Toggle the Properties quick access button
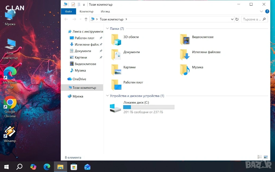This screenshot has height=172, width=275. coord(73,5)
